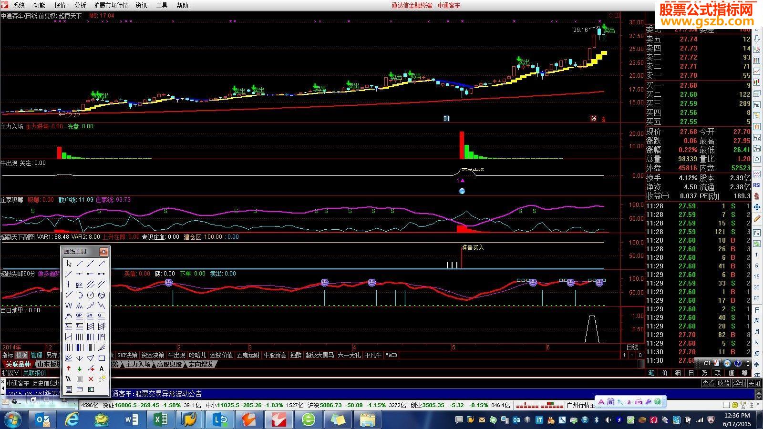The image size is (763, 429).
Task: Expand the 扩展V dropdown
Action: [x=10, y=373]
